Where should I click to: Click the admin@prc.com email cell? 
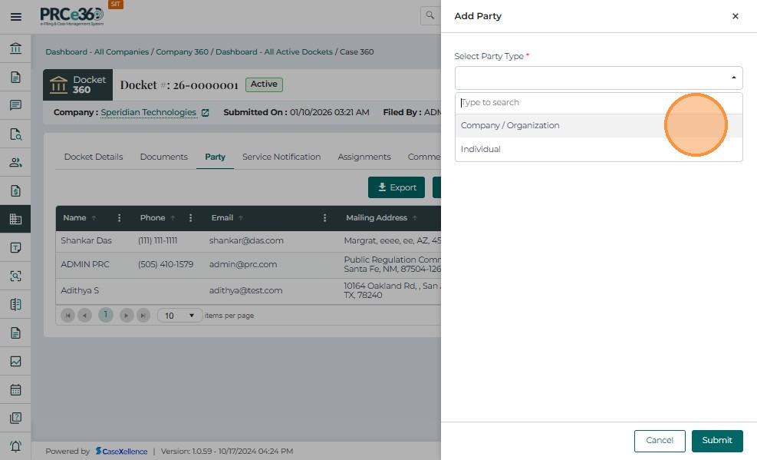pos(243,265)
